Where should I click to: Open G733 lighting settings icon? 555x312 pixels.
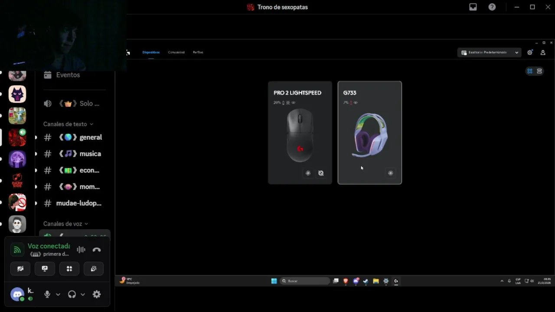click(x=390, y=173)
